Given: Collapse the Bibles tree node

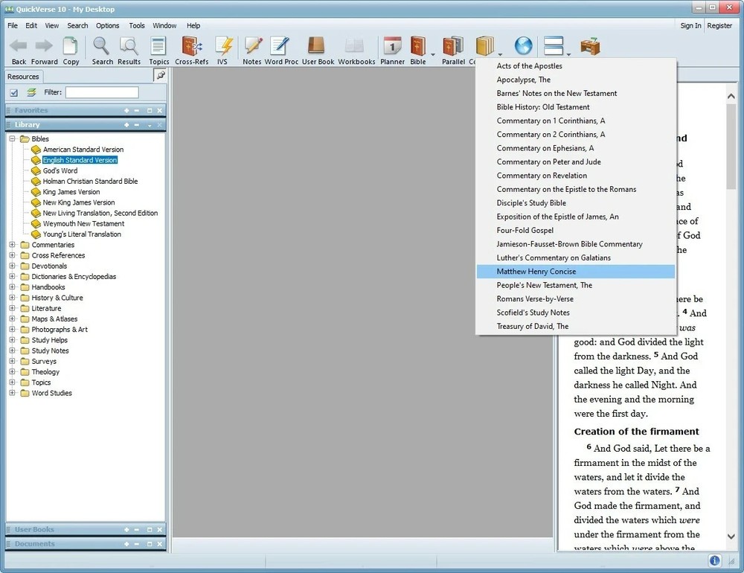Looking at the screenshot, I should point(12,138).
